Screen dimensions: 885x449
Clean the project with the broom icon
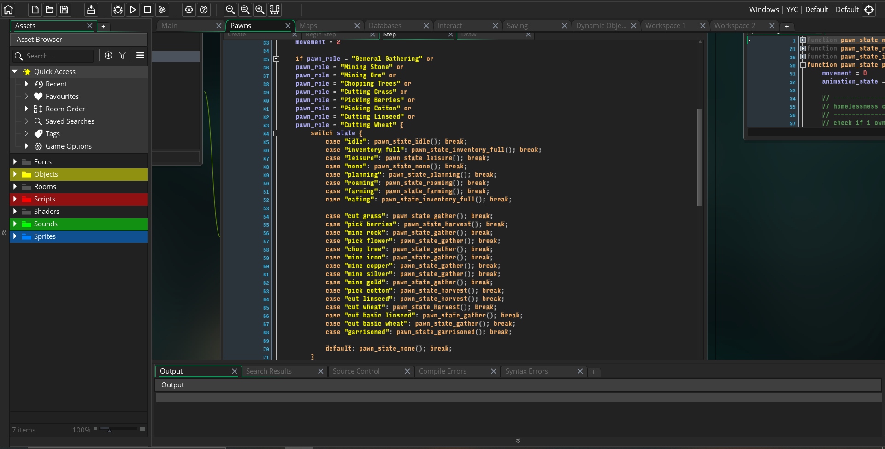(x=162, y=10)
